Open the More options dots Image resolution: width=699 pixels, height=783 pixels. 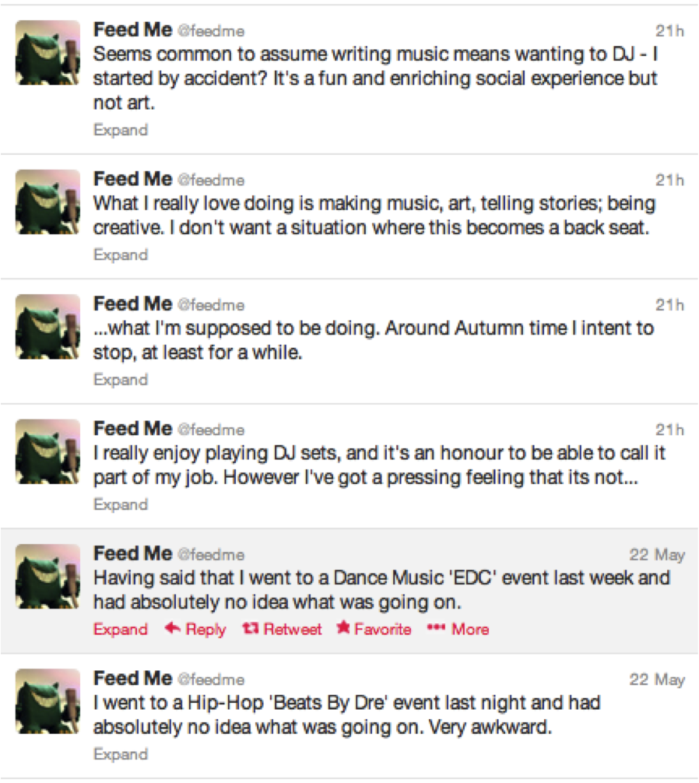pos(435,629)
